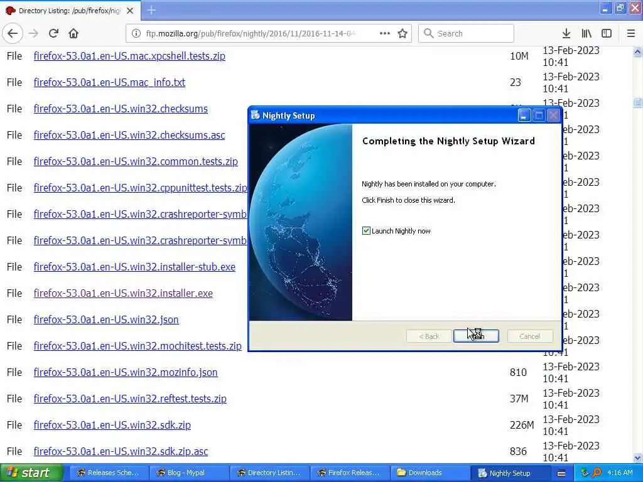The image size is (643, 482).
Task: Open the Home page icon
Action: [73, 33]
